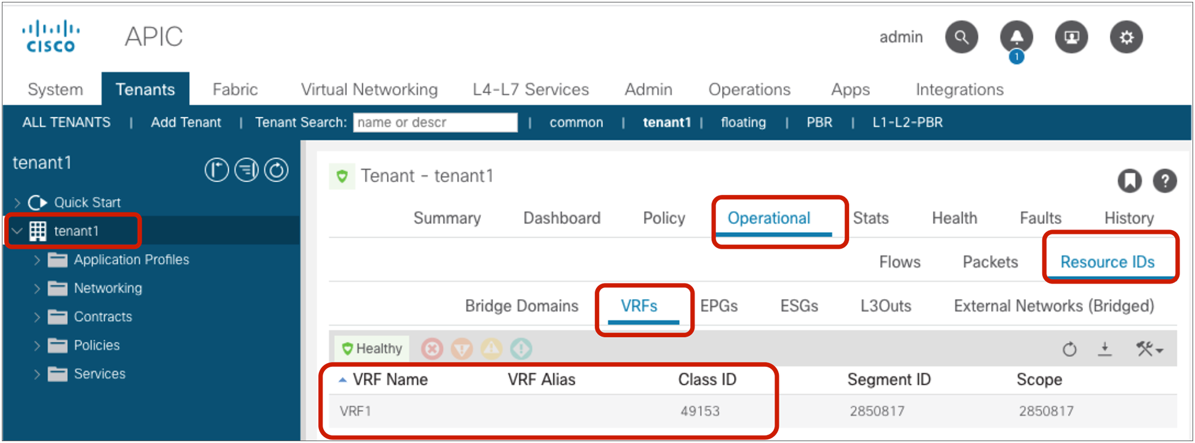This screenshot has height=443, width=1195.
Task: Sort by VRF Name column arrow
Action: (342, 380)
